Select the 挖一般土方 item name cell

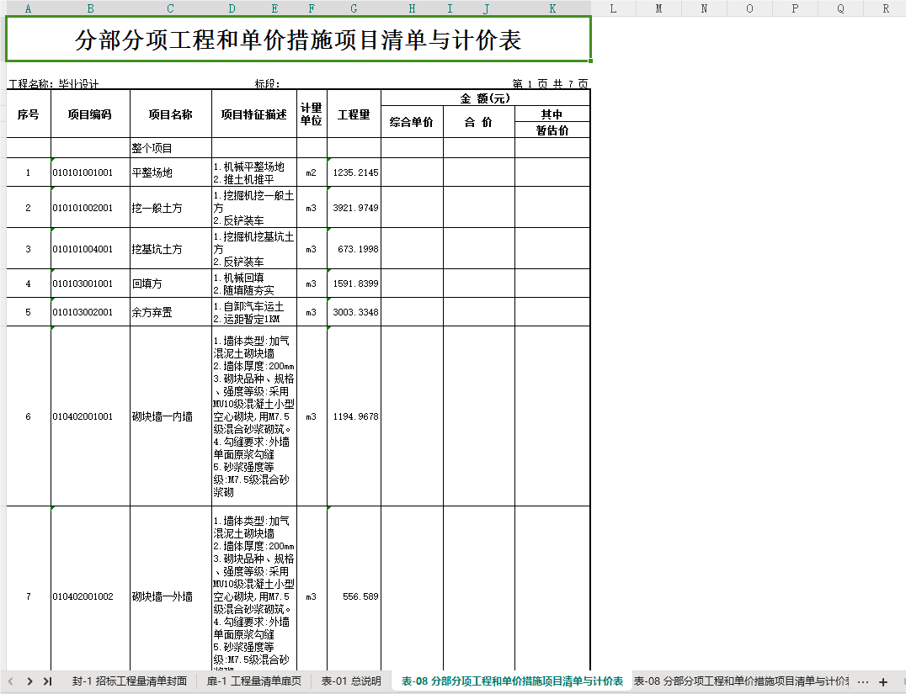(x=170, y=207)
